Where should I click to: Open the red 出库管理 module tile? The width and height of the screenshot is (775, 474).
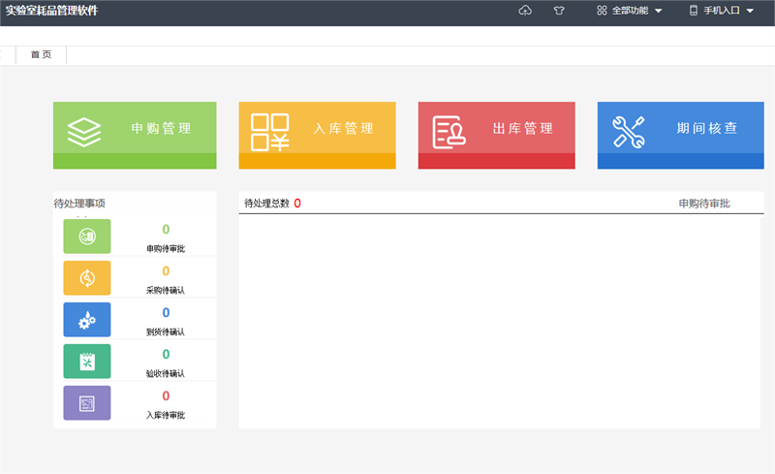click(496, 135)
